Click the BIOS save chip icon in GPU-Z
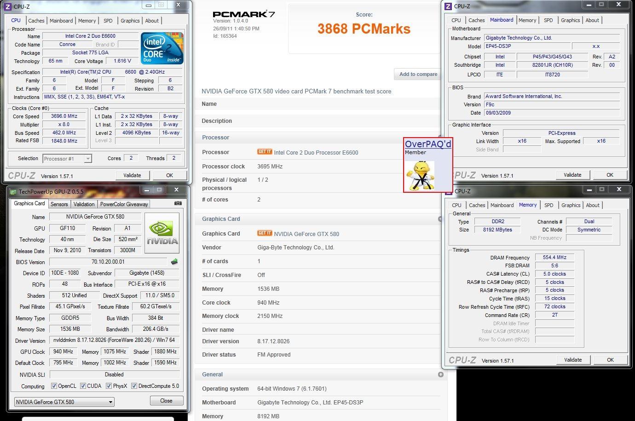The image size is (635, 421). pyautogui.click(x=174, y=262)
